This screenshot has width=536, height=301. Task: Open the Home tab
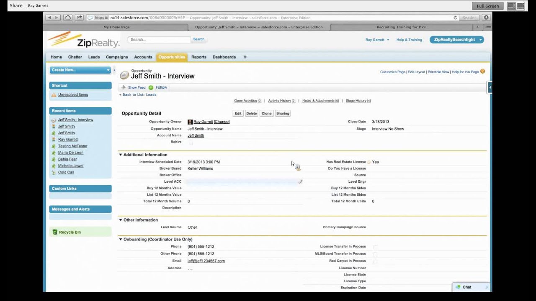click(56, 57)
